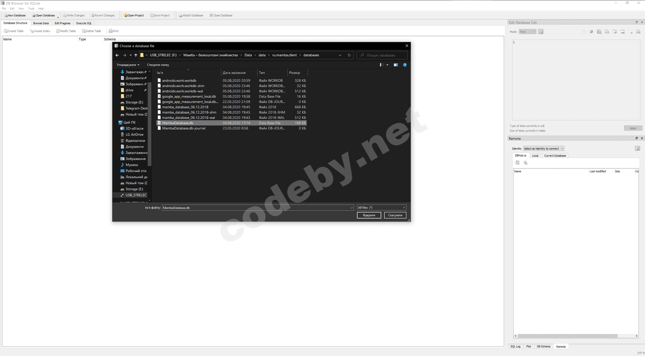
Task: Go up one folder level
Action: (x=136, y=55)
